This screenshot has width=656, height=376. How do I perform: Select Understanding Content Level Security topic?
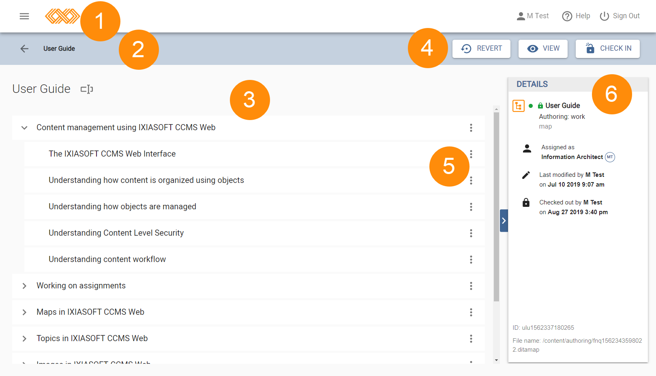click(x=254, y=233)
